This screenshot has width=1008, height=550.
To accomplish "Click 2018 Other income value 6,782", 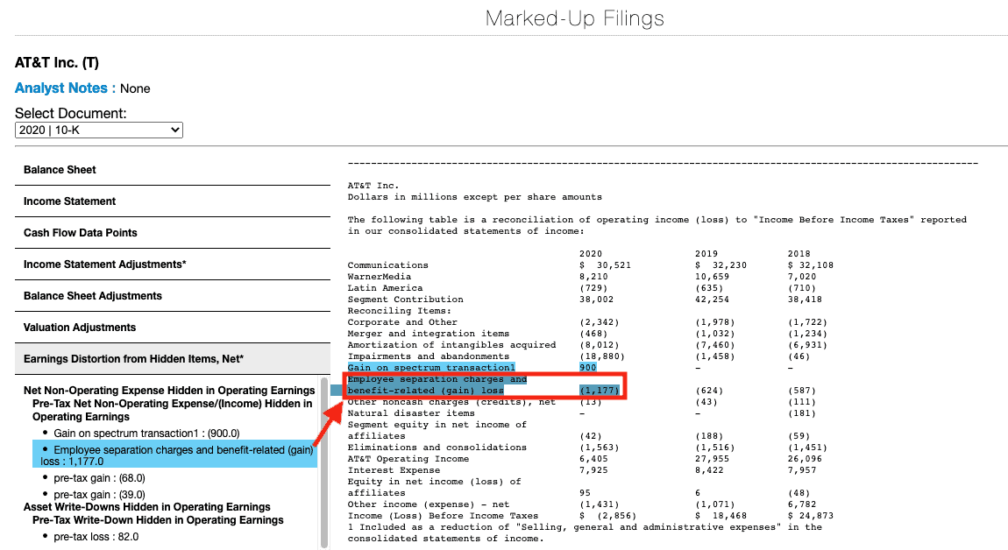I will click(x=802, y=504).
